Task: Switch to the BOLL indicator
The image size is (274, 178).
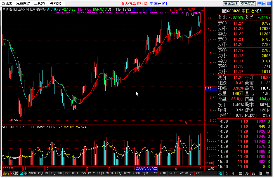Action: click(x=75, y=173)
